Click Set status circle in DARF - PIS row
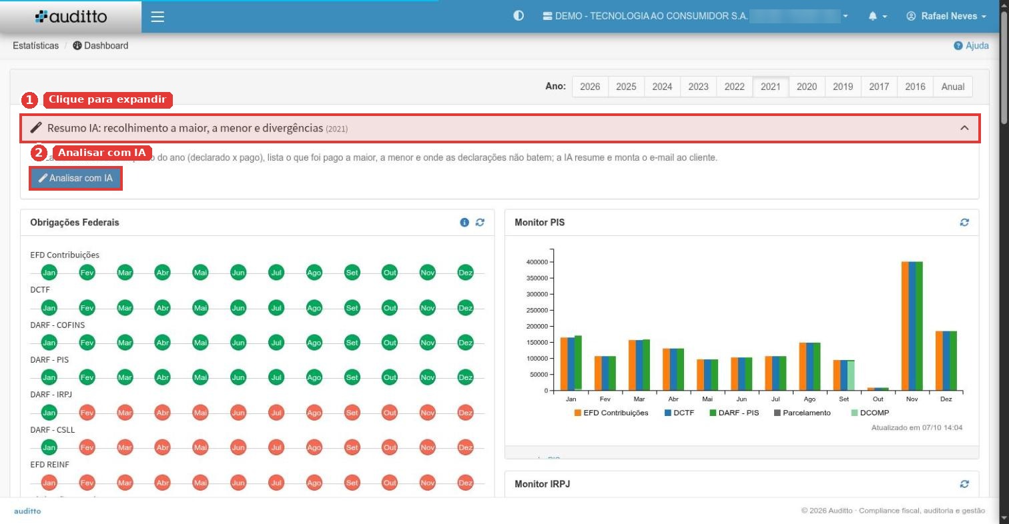The width and height of the screenshot is (1009, 524). tap(352, 377)
